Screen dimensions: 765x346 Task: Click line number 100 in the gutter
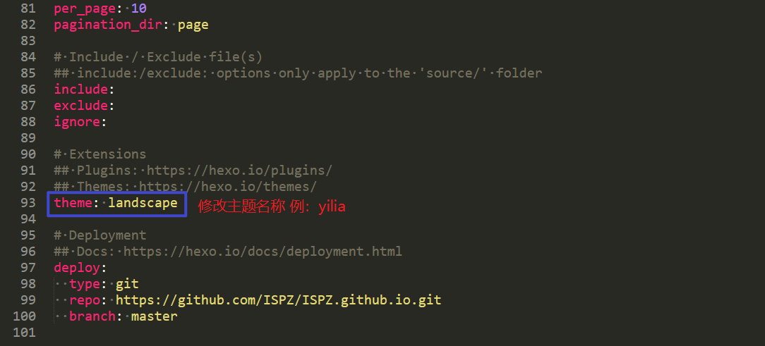[x=25, y=316]
